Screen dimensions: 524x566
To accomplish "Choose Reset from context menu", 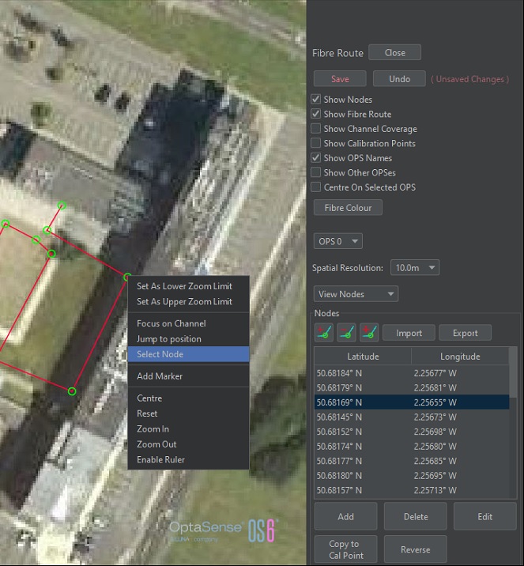I will click(x=188, y=413).
